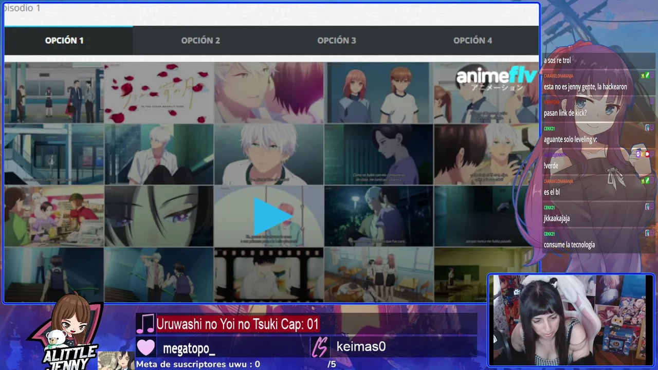Switch to the OPCIÓN 2 tab
This screenshot has height=370, width=658.
[200, 41]
